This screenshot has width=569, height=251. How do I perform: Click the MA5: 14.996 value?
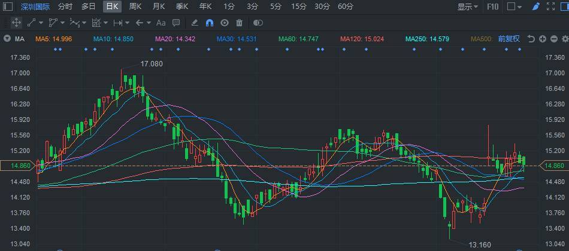point(54,39)
